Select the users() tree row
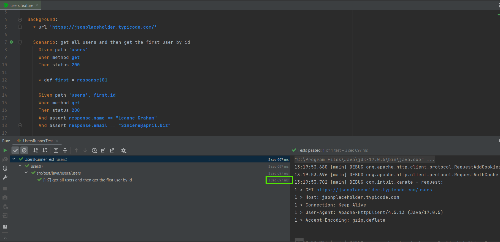The height and width of the screenshot is (242, 500). click(150, 166)
